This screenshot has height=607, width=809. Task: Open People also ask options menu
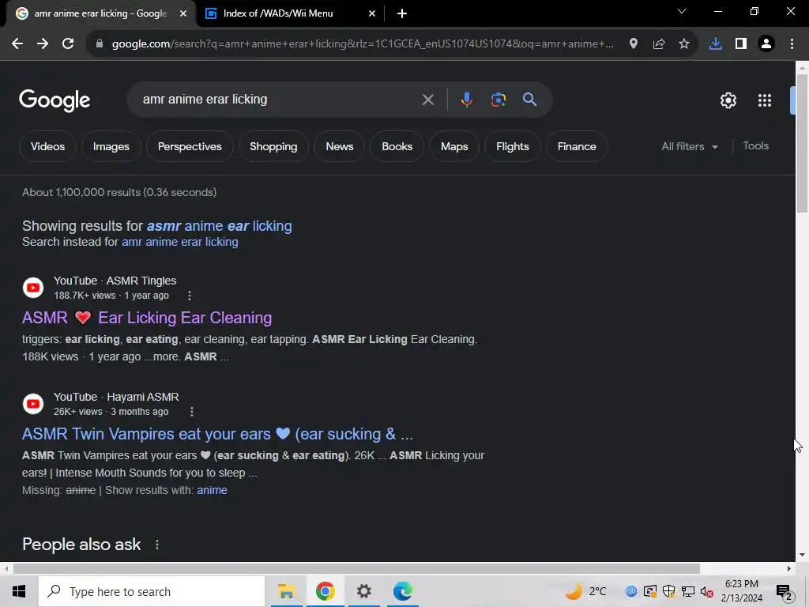(x=157, y=545)
